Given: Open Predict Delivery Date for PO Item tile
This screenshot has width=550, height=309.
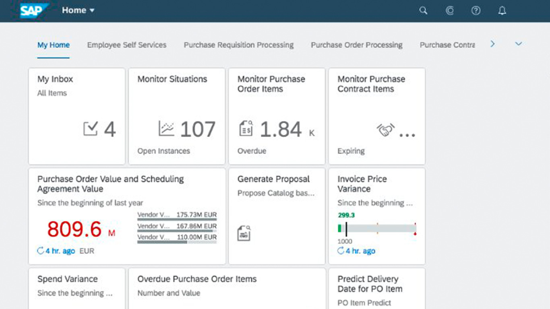Looking at the screenshot, I should click(x=377, y=288).
